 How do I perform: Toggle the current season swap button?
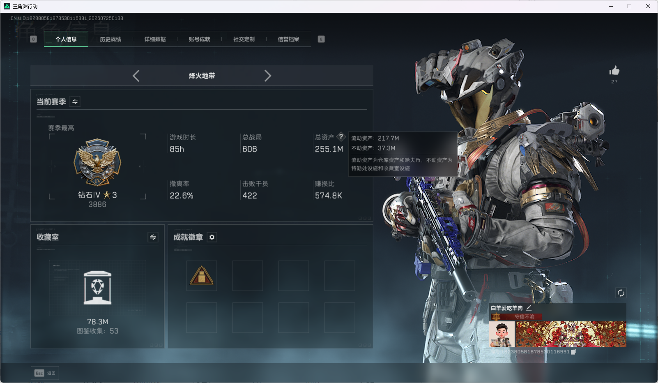(75, 102)
